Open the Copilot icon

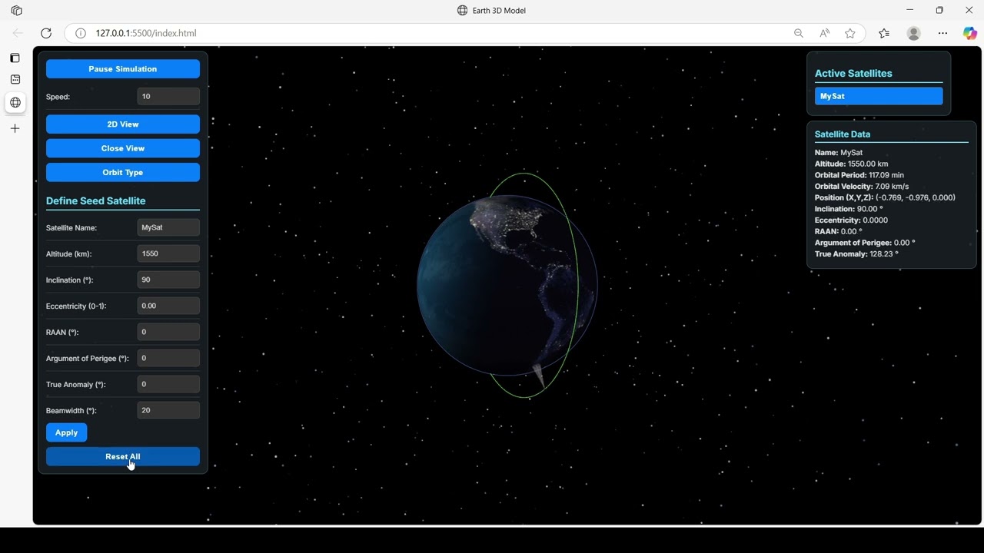coord(970,33)
